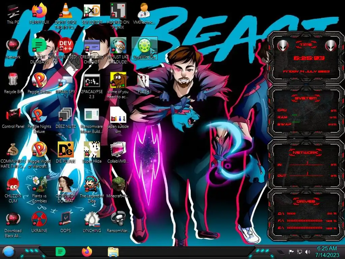Click the F:\ drive usage bar in gadget
This screenshot has height=259, width=345.
click(x=307, y=221)
